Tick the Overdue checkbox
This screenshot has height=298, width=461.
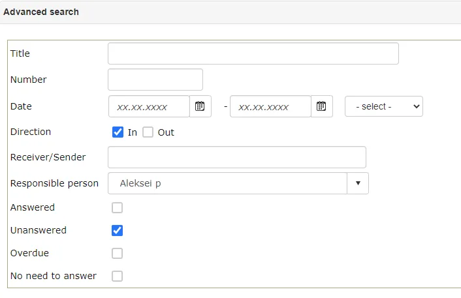click(117, 253)
